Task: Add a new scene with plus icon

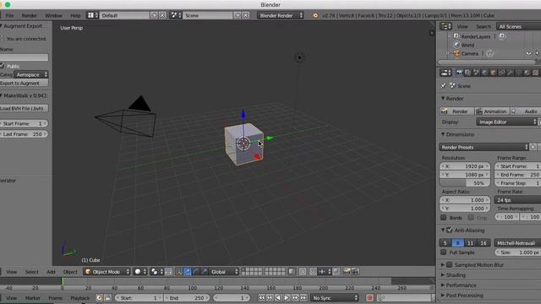Action: (238, 15)
